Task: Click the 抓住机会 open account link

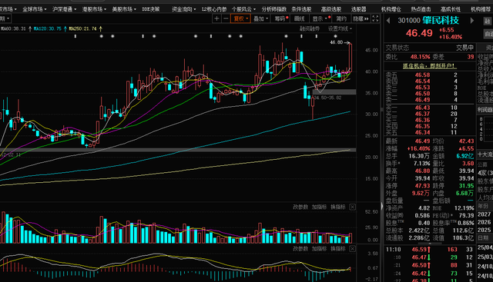Action: tap(430, 66)
